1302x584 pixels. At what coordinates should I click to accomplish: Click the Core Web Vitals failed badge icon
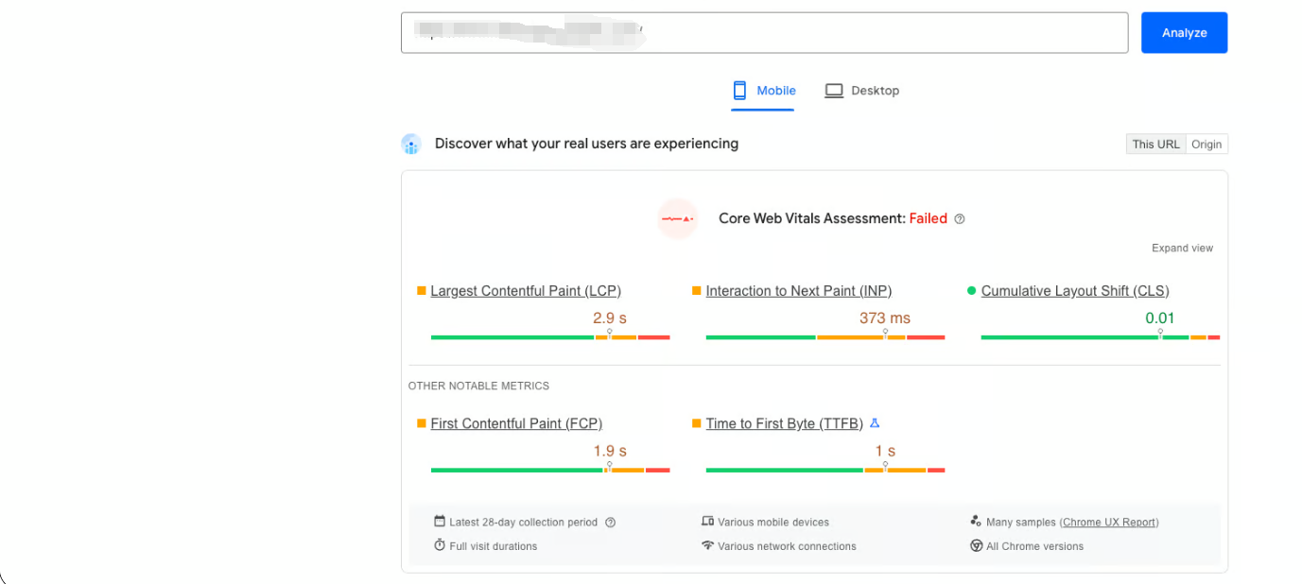[677, 218]
